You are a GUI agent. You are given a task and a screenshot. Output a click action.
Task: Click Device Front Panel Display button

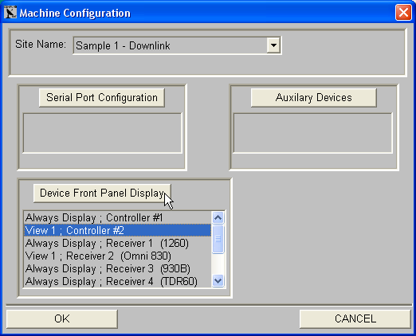click(102, 193)
